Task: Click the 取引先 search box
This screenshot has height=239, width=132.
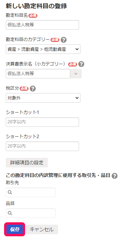Action: tap(31, 192)
